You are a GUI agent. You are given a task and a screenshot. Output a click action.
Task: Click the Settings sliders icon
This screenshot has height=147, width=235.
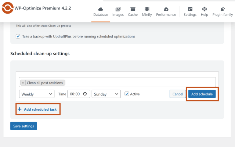coord(190,9)
